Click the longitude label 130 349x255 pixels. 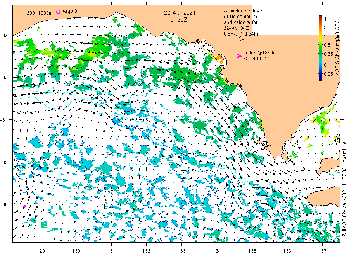point(76,251)
